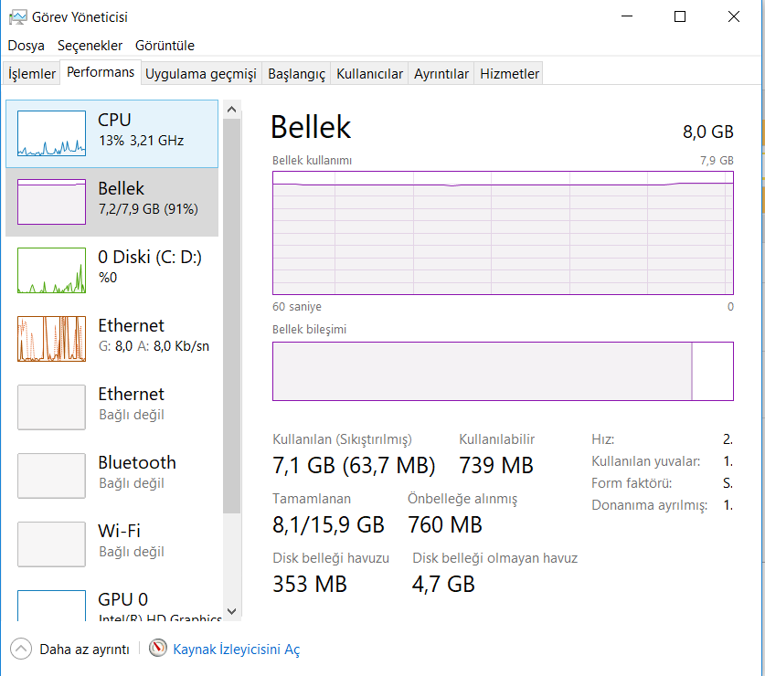765x676 pixels.
Task: Select the Bellek memory graph thumbnail
Action: point(51,202)
